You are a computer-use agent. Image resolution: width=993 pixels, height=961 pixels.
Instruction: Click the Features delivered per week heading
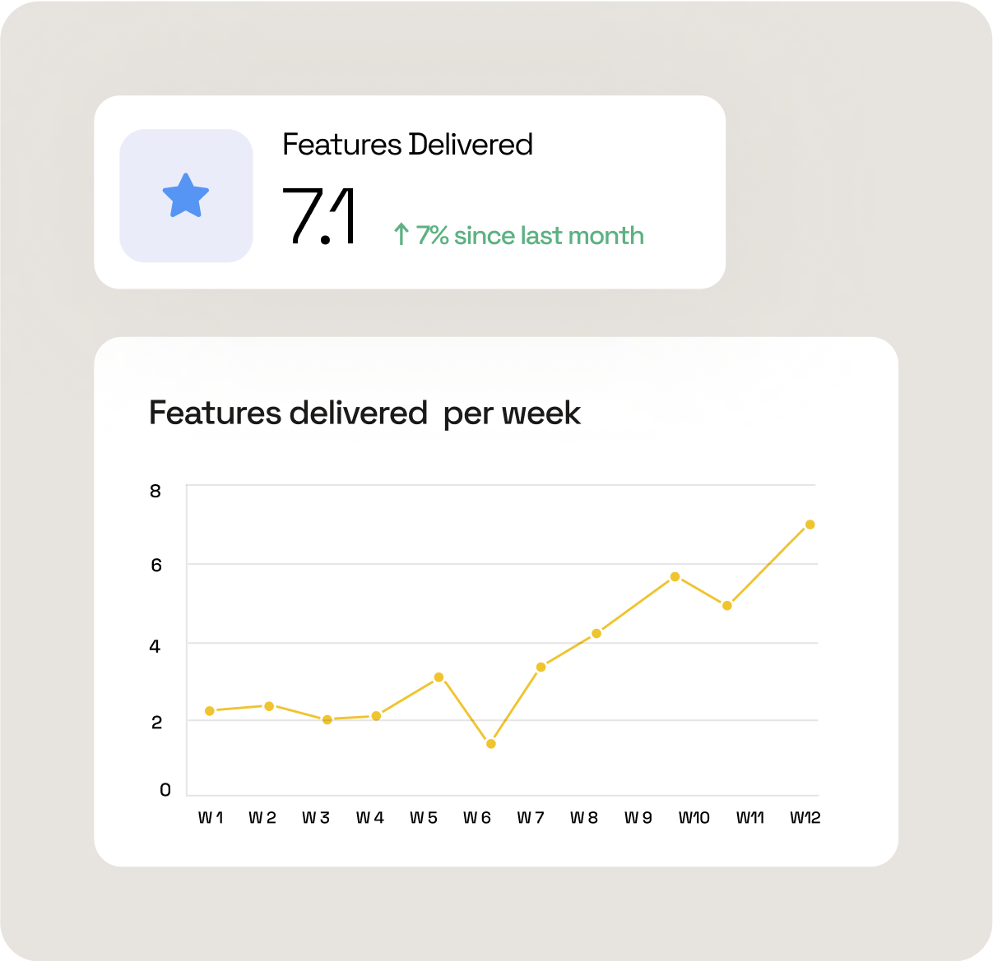[364, 413]
